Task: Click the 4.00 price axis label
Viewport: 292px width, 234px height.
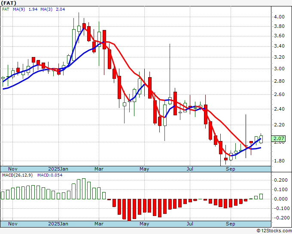Action: click(280, 17)
